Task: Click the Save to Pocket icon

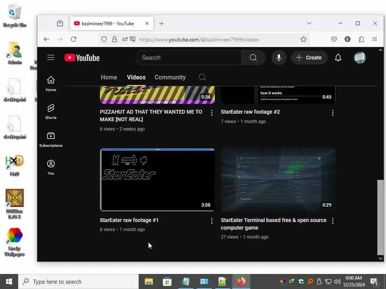Action: (x=334, y=39)
